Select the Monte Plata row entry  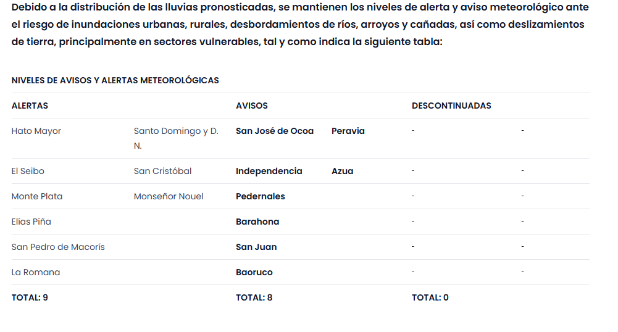pyautogui.click(x=37, y=196)
